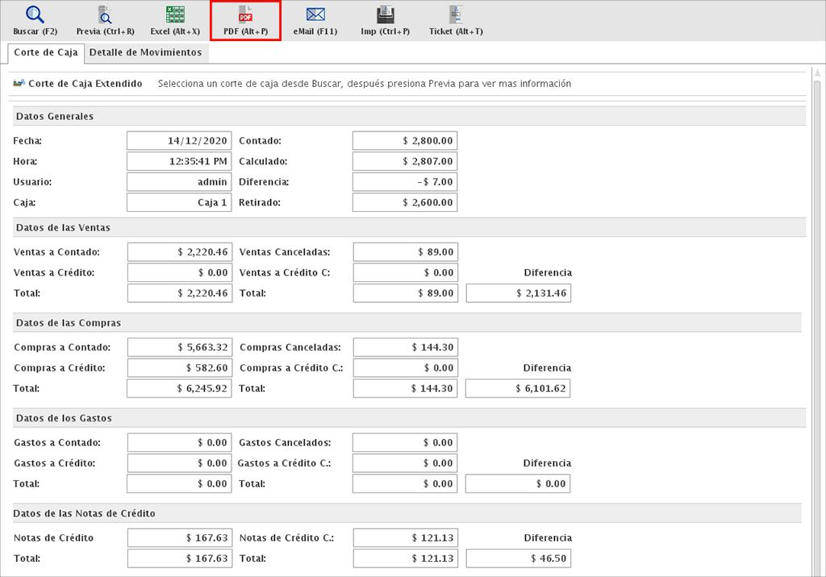
Task: Click the Notas de Crédito Diferencia field
Action: [x=518, y=558]
